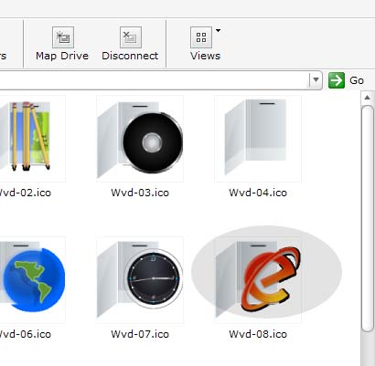Image resolution: width=375 pixels, height=366 pixels.
Task: Click the Map Drive toolbar icon
Action: tap(63, 37)
